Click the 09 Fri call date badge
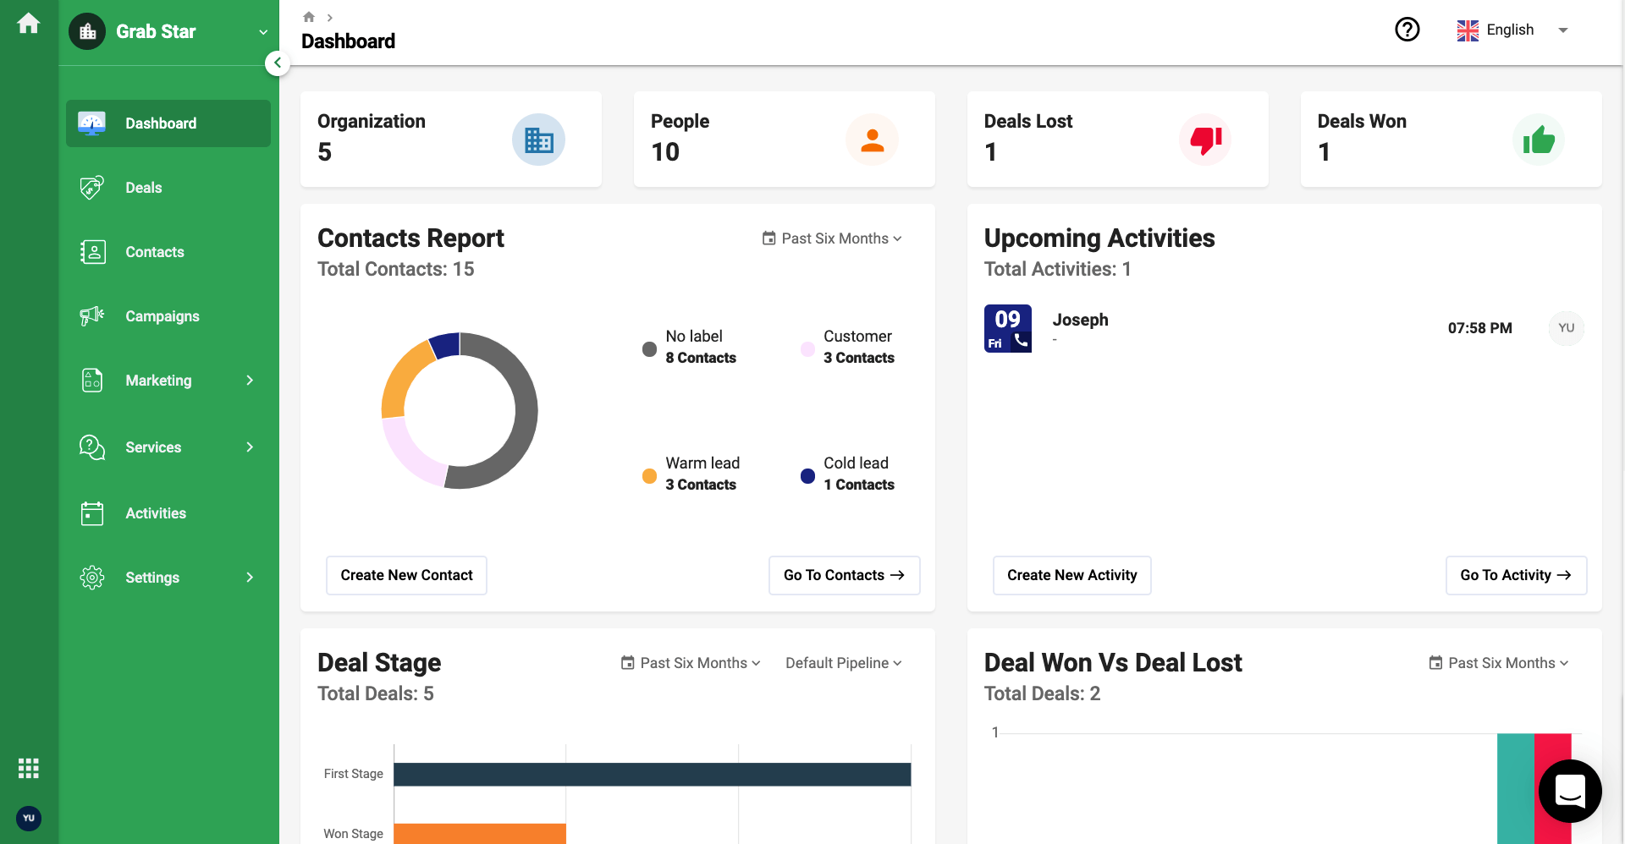This screenshot has height=844, width=1625. coord(1007,328)
